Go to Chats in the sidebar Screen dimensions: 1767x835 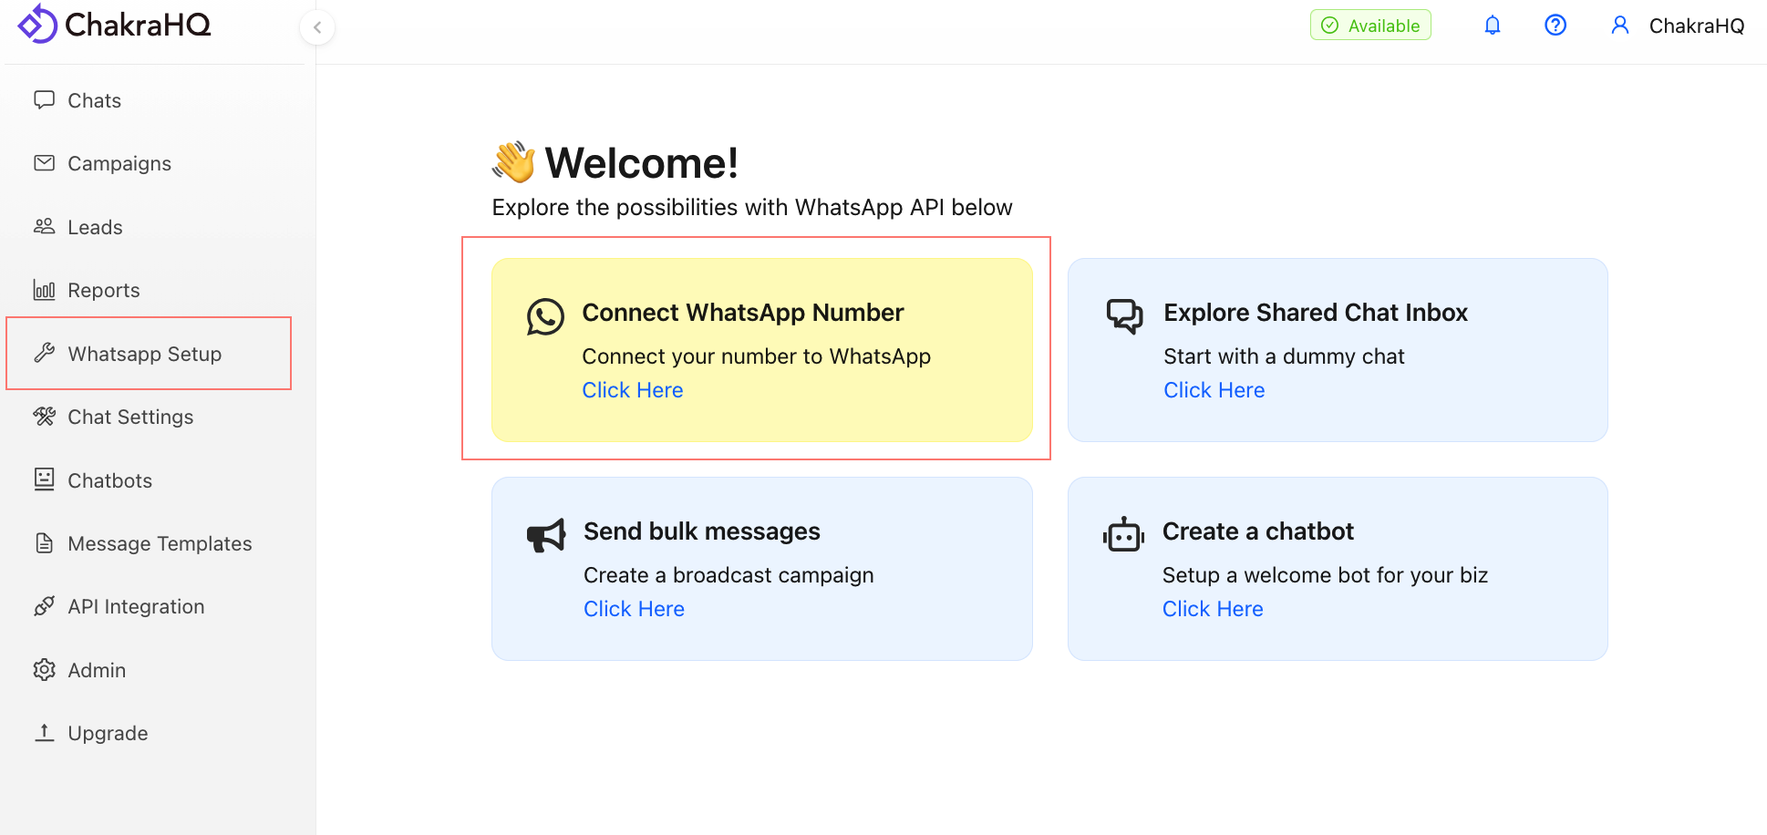point(94,100)
